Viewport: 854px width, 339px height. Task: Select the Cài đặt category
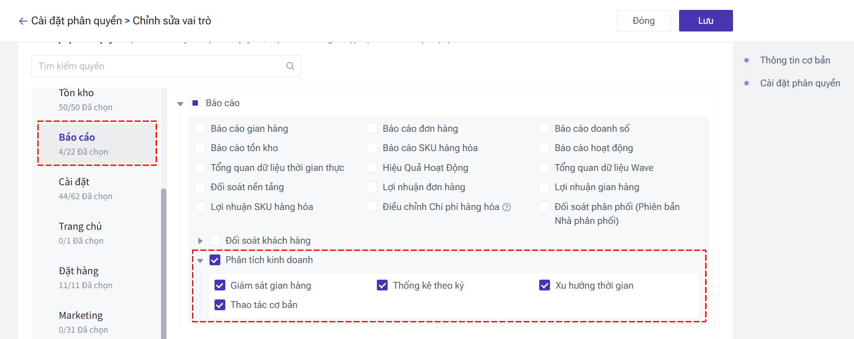[85, 188]
